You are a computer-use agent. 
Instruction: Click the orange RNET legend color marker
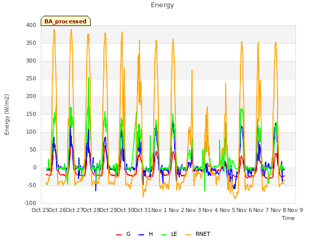188,235
